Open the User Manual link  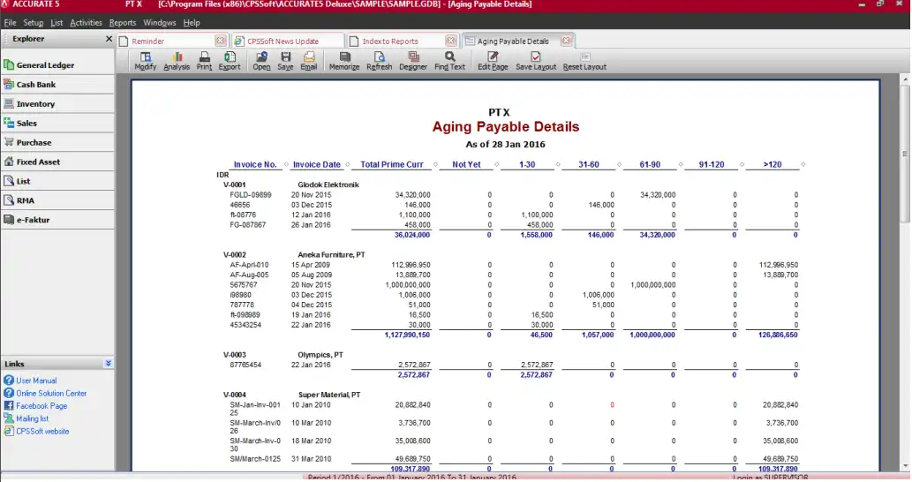(36, 380)
